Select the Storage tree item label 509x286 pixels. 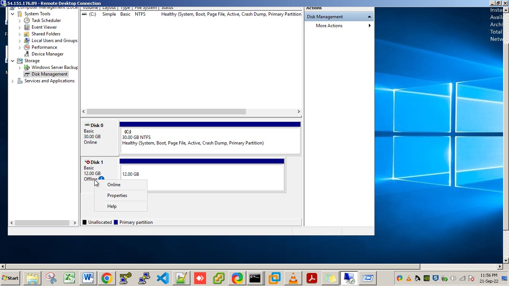(32, 61)
